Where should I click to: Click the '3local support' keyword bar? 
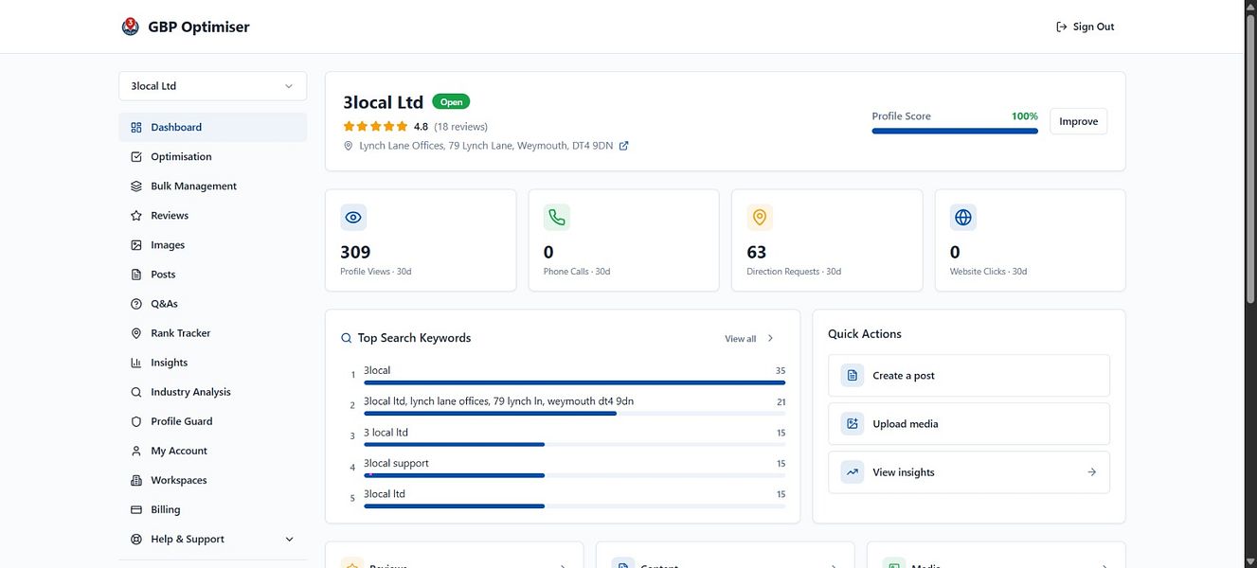574,475
